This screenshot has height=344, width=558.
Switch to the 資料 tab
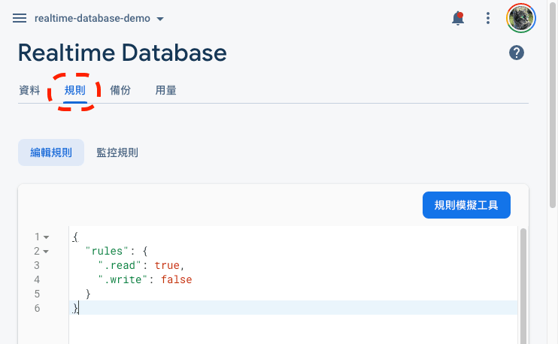[x=29, y=90]
